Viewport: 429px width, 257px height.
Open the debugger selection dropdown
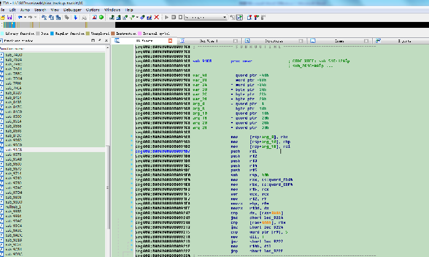224,17
